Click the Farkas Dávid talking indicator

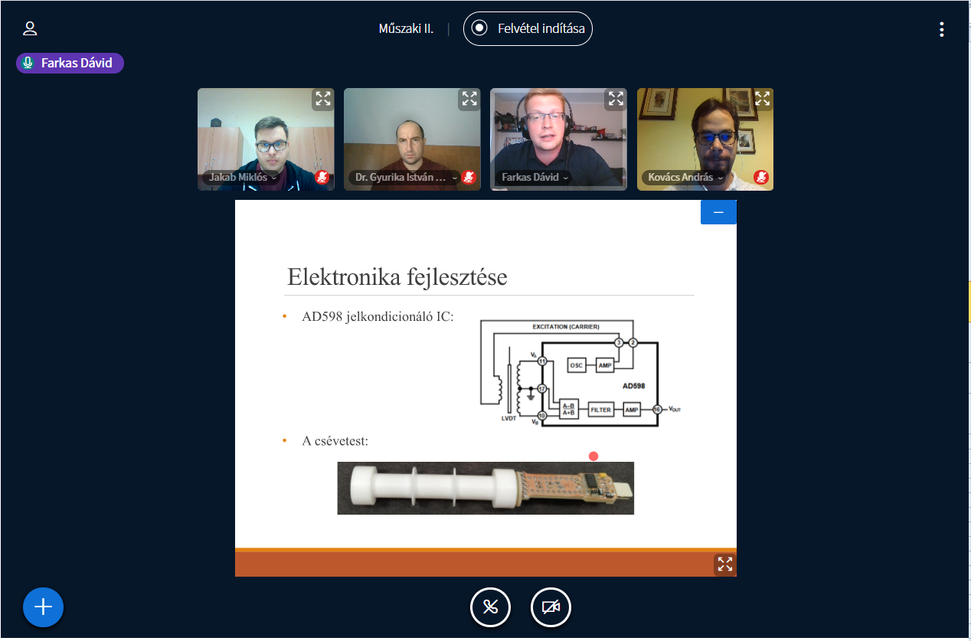point(70,63)
